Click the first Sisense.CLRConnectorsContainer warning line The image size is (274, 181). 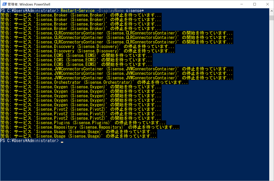[x=117, y=33]
